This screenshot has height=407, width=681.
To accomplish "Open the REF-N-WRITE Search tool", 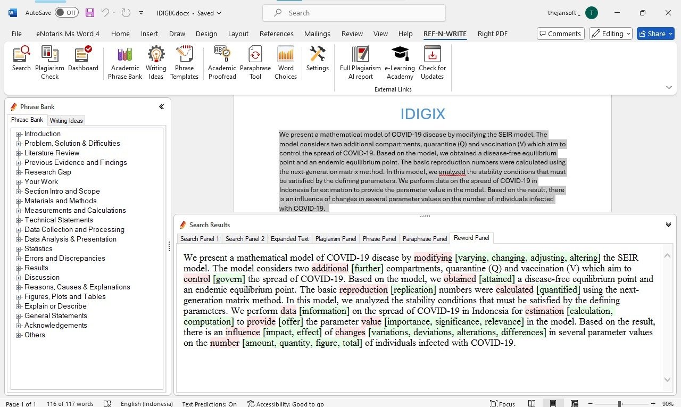I will [x=21, y=59].
